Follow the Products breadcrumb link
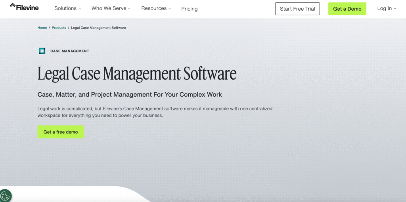This screenshot has height=202, width=406. click(59, 28)
